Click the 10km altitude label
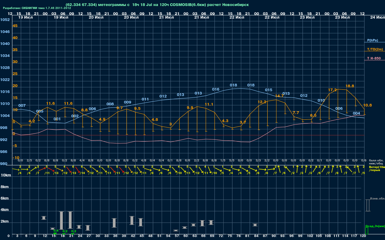Image resolution: width=385 pixels, height=240 pixels. (6, 175)
